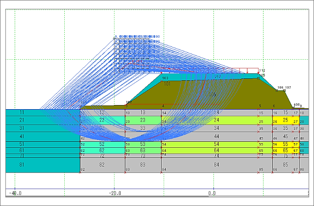Click node label 103 at the embankment crest
Image resolution: width=314 pixels, height=206 pixels.
click(x=165, y=78)
